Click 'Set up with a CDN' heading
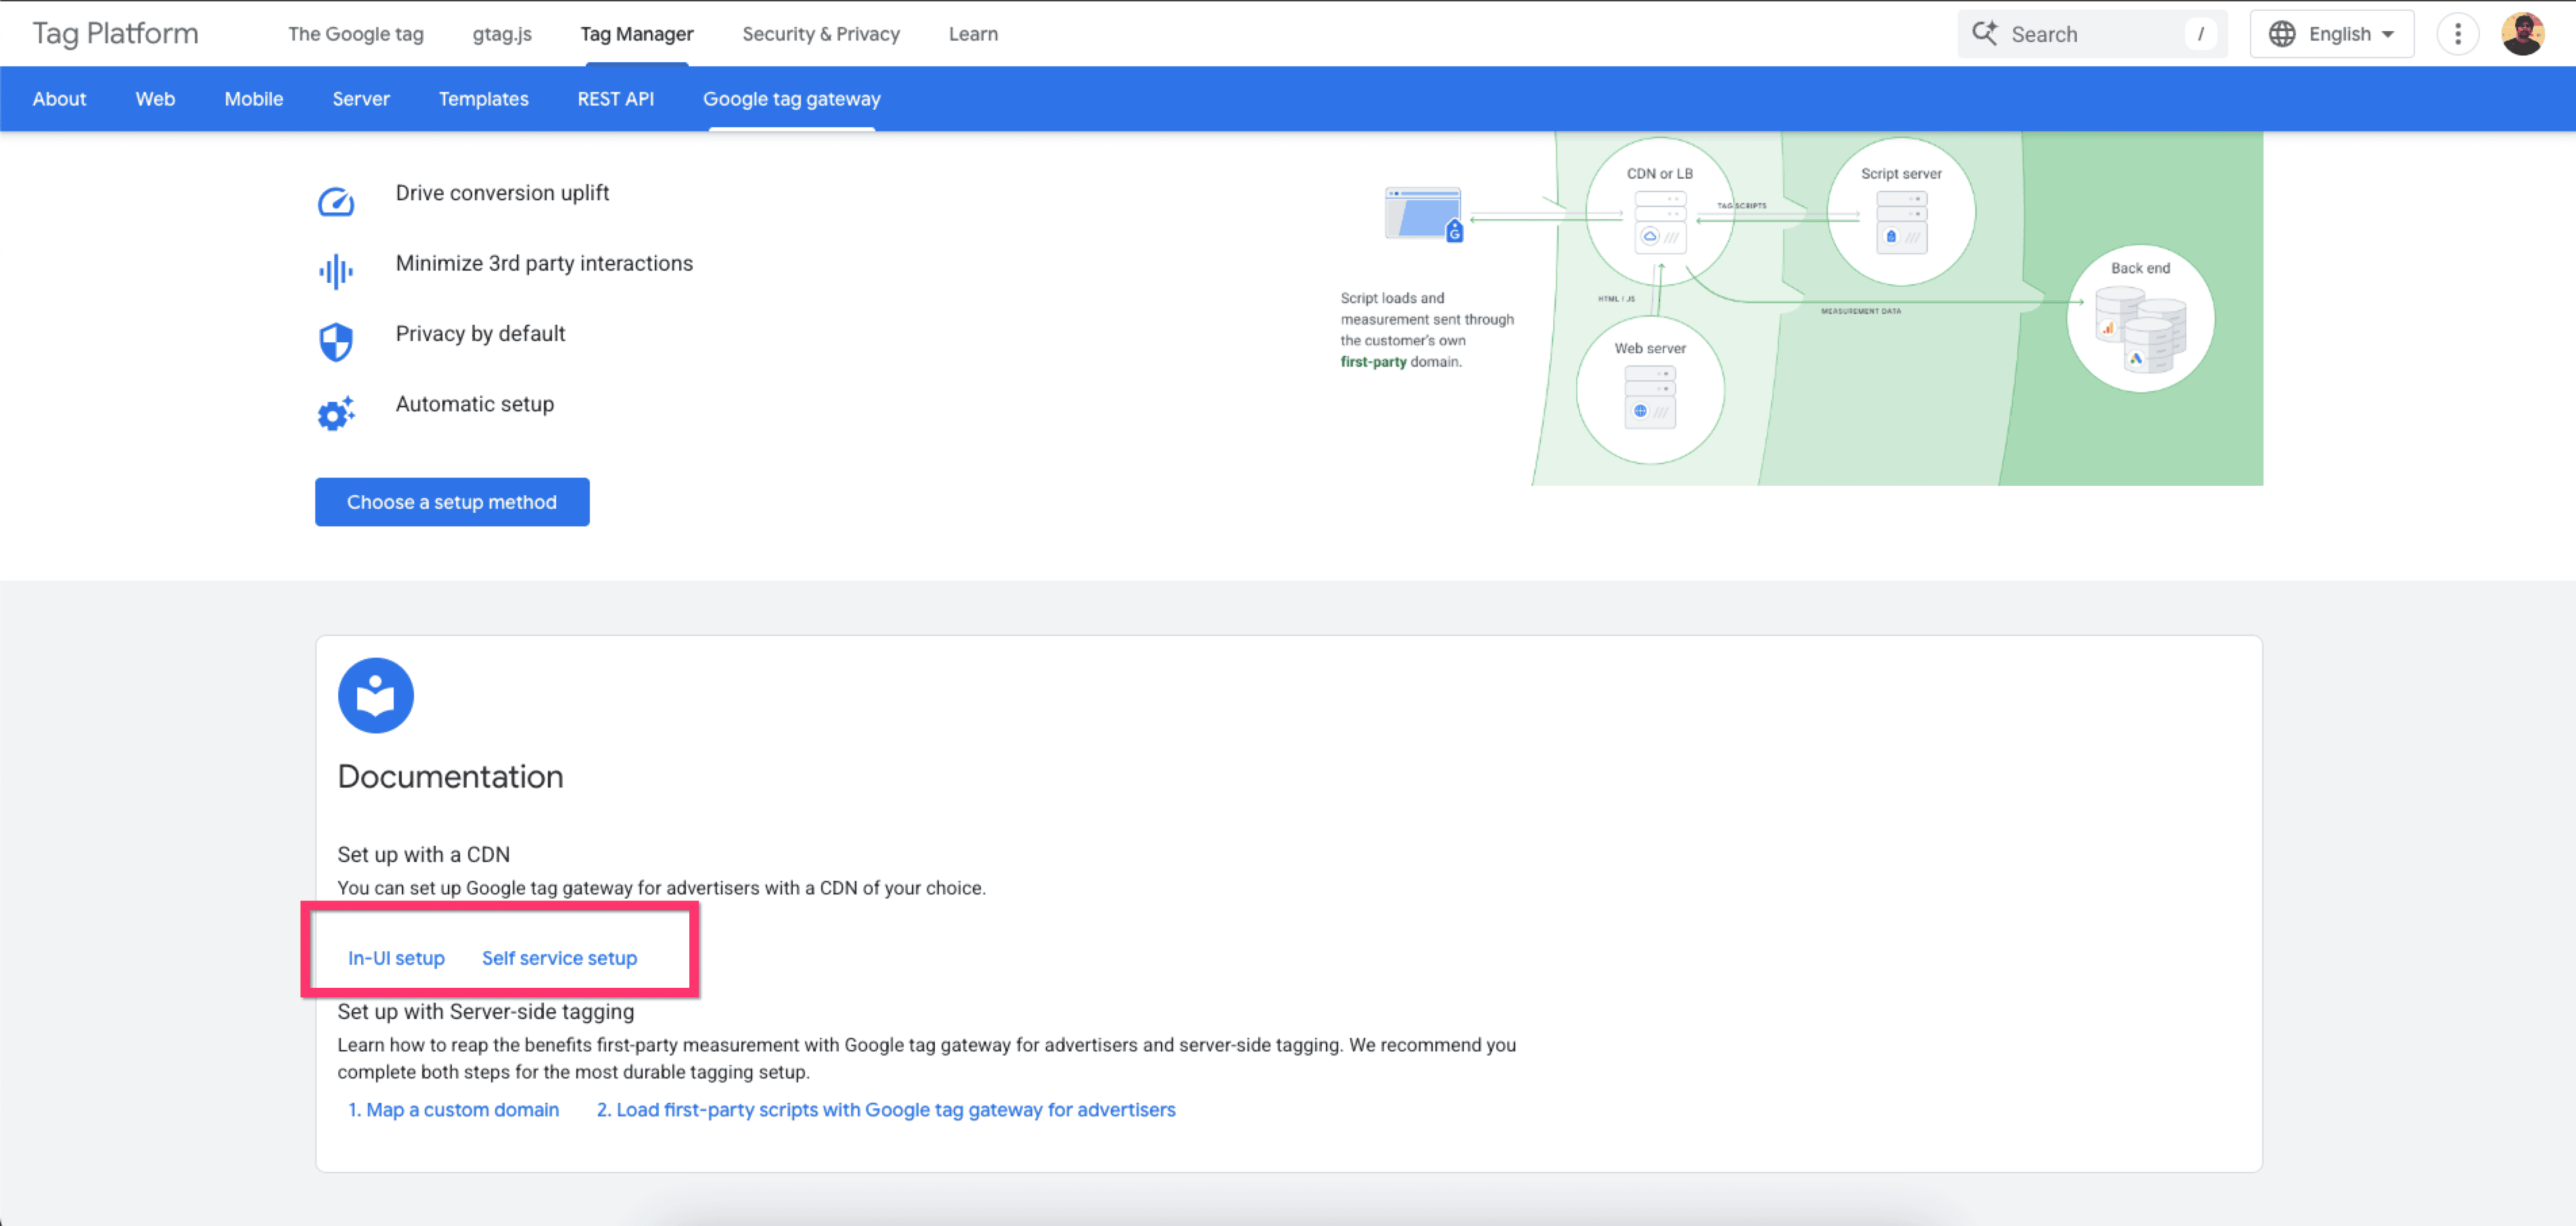The image size is (2576, 1226). (x=423, y=854)
